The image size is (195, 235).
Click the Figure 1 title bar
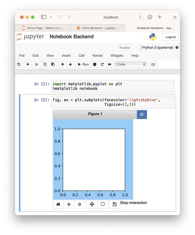pos(95,114)
